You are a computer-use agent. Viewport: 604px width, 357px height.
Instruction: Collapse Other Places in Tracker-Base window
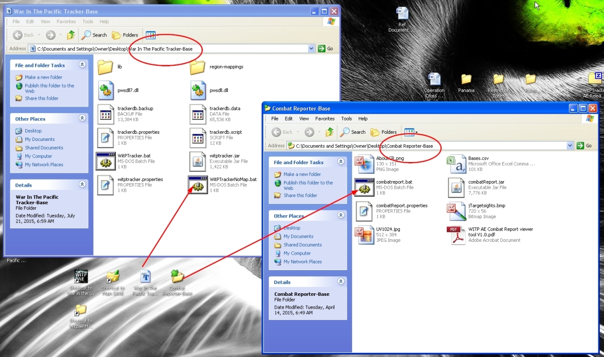[82, 118]
